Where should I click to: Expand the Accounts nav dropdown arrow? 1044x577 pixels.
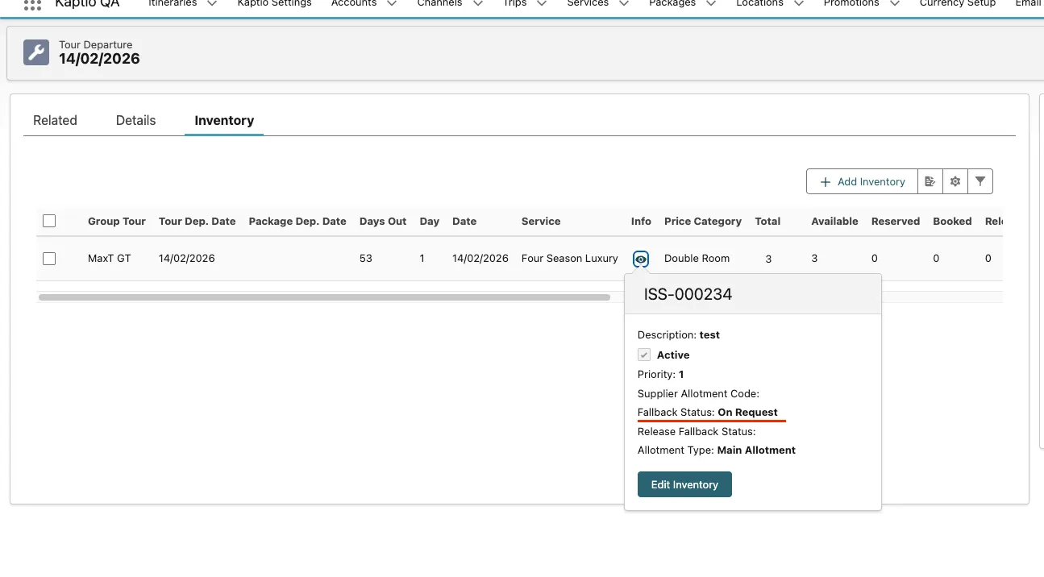(392, 4)
